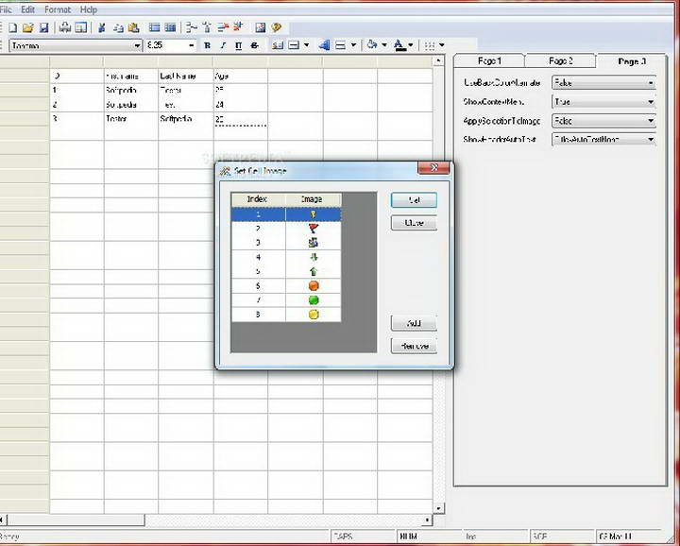Click the New document toolbar icon

tap(13, 28)
